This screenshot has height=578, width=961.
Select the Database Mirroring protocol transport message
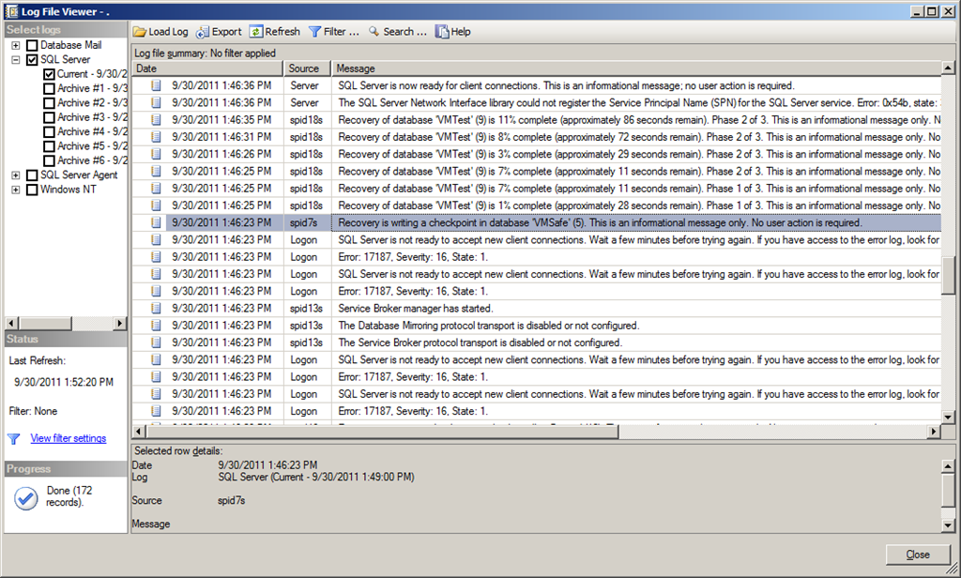pos(488,326)
